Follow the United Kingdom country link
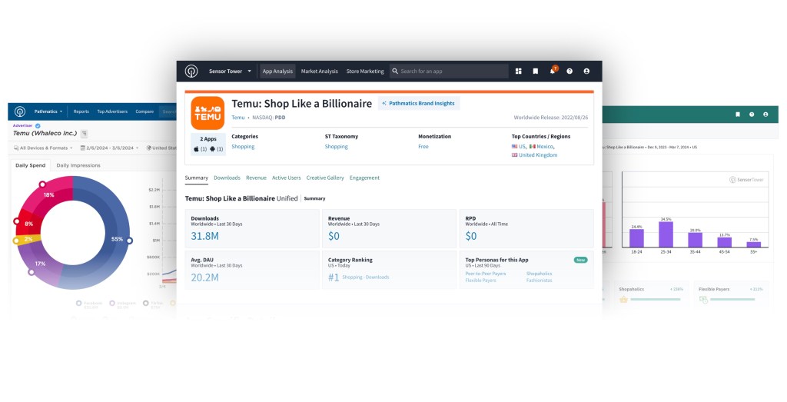Image resolution: width=787 pixels, height=402 pixels. point(537,155)
